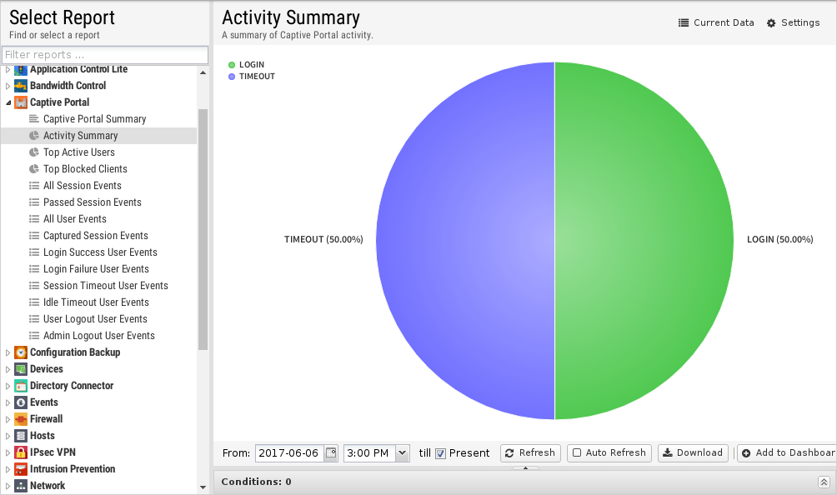Click the Configuration Backup clock icon
Image resolution: width=837 pixels, height=495 pixels.
21,352
